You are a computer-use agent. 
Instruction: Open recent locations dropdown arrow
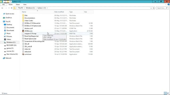(x=9, y=8)
